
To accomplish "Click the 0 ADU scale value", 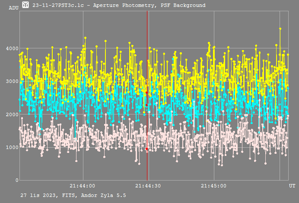I will coord(17,180).
